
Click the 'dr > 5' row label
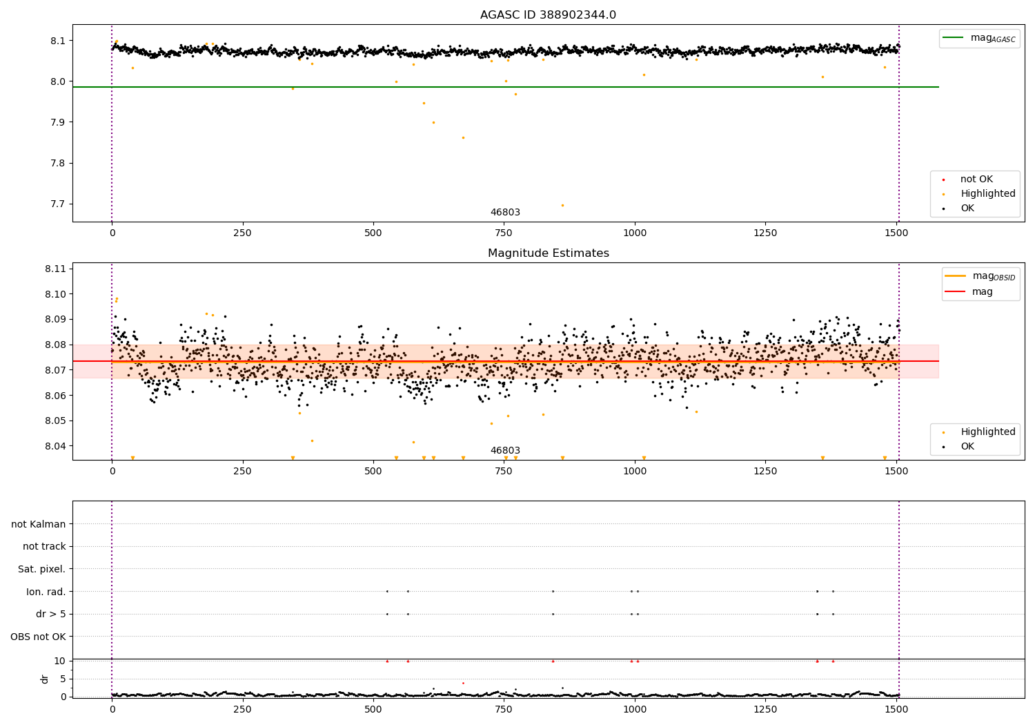51,614
